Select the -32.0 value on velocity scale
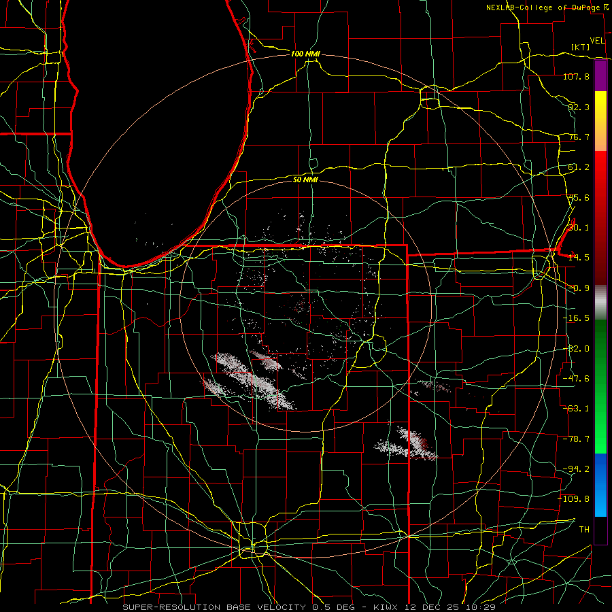The image size is (612, 612). (576, 349)
